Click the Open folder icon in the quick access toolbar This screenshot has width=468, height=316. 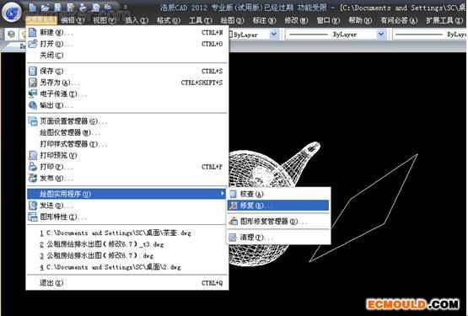point(45,7)
